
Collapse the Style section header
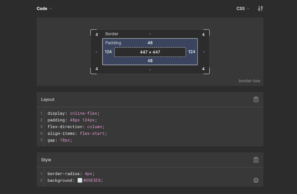point(46,160)
